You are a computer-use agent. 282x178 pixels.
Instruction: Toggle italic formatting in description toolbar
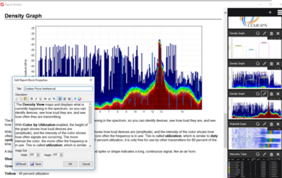coord(36,99)
